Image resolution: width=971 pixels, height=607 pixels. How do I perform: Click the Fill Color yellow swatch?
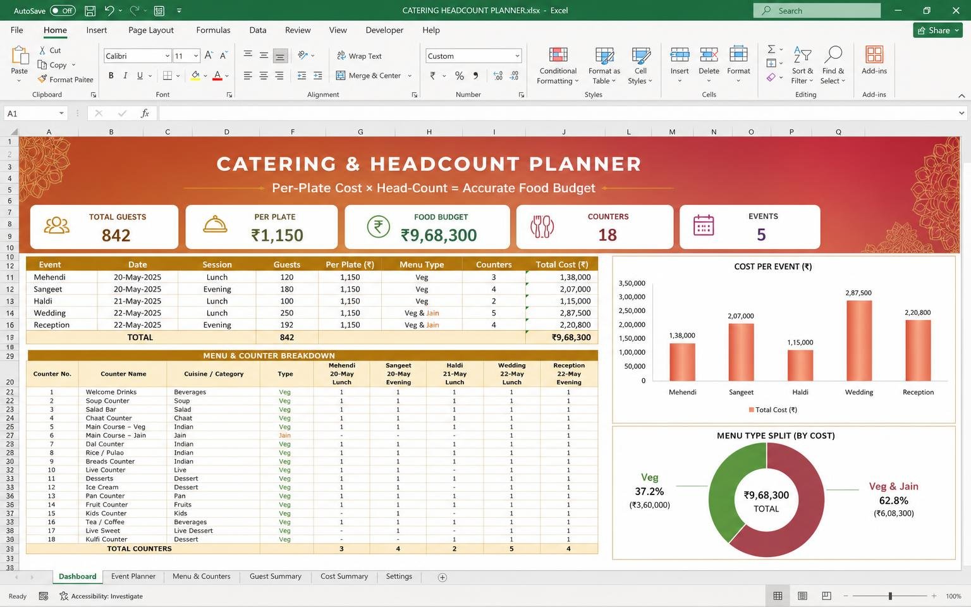[195, 76]
